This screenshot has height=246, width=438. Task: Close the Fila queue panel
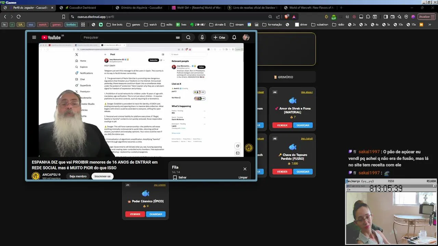pyautogui.click(x=245, y=169)
